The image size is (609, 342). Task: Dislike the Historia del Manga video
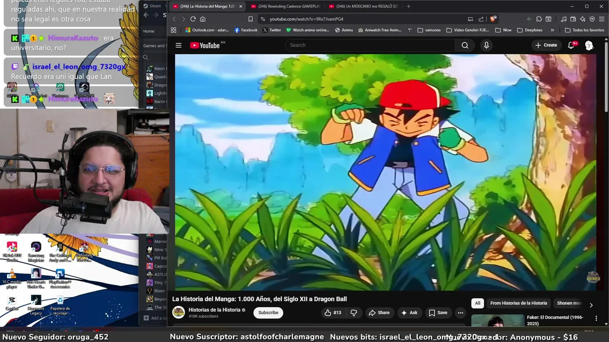click(354, 313)
